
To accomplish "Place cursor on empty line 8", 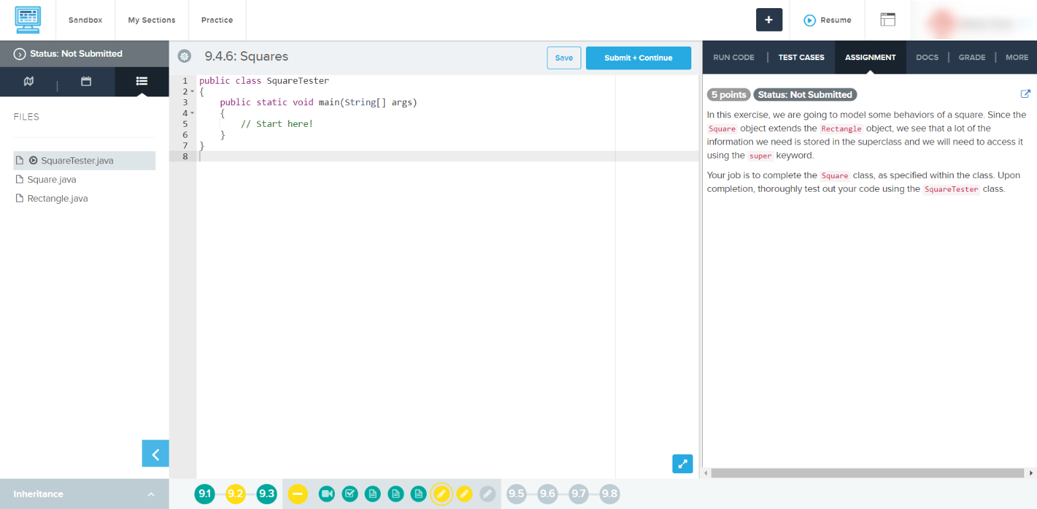I will pyautogui.click(x=448, y=156).
